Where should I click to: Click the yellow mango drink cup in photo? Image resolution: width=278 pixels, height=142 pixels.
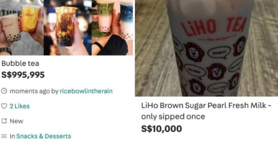click(31, 19)
